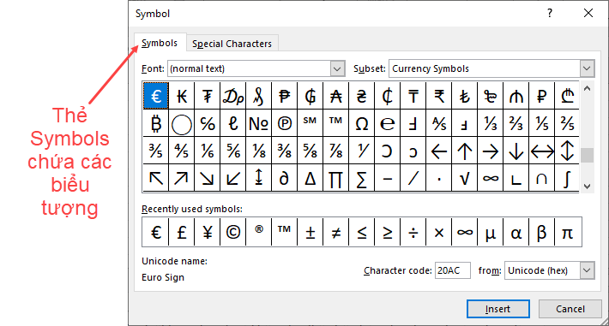Viewport: 609px width, 326px height.
Task: Choose the registered ® sign in recently used
Action: click(259, 232)
